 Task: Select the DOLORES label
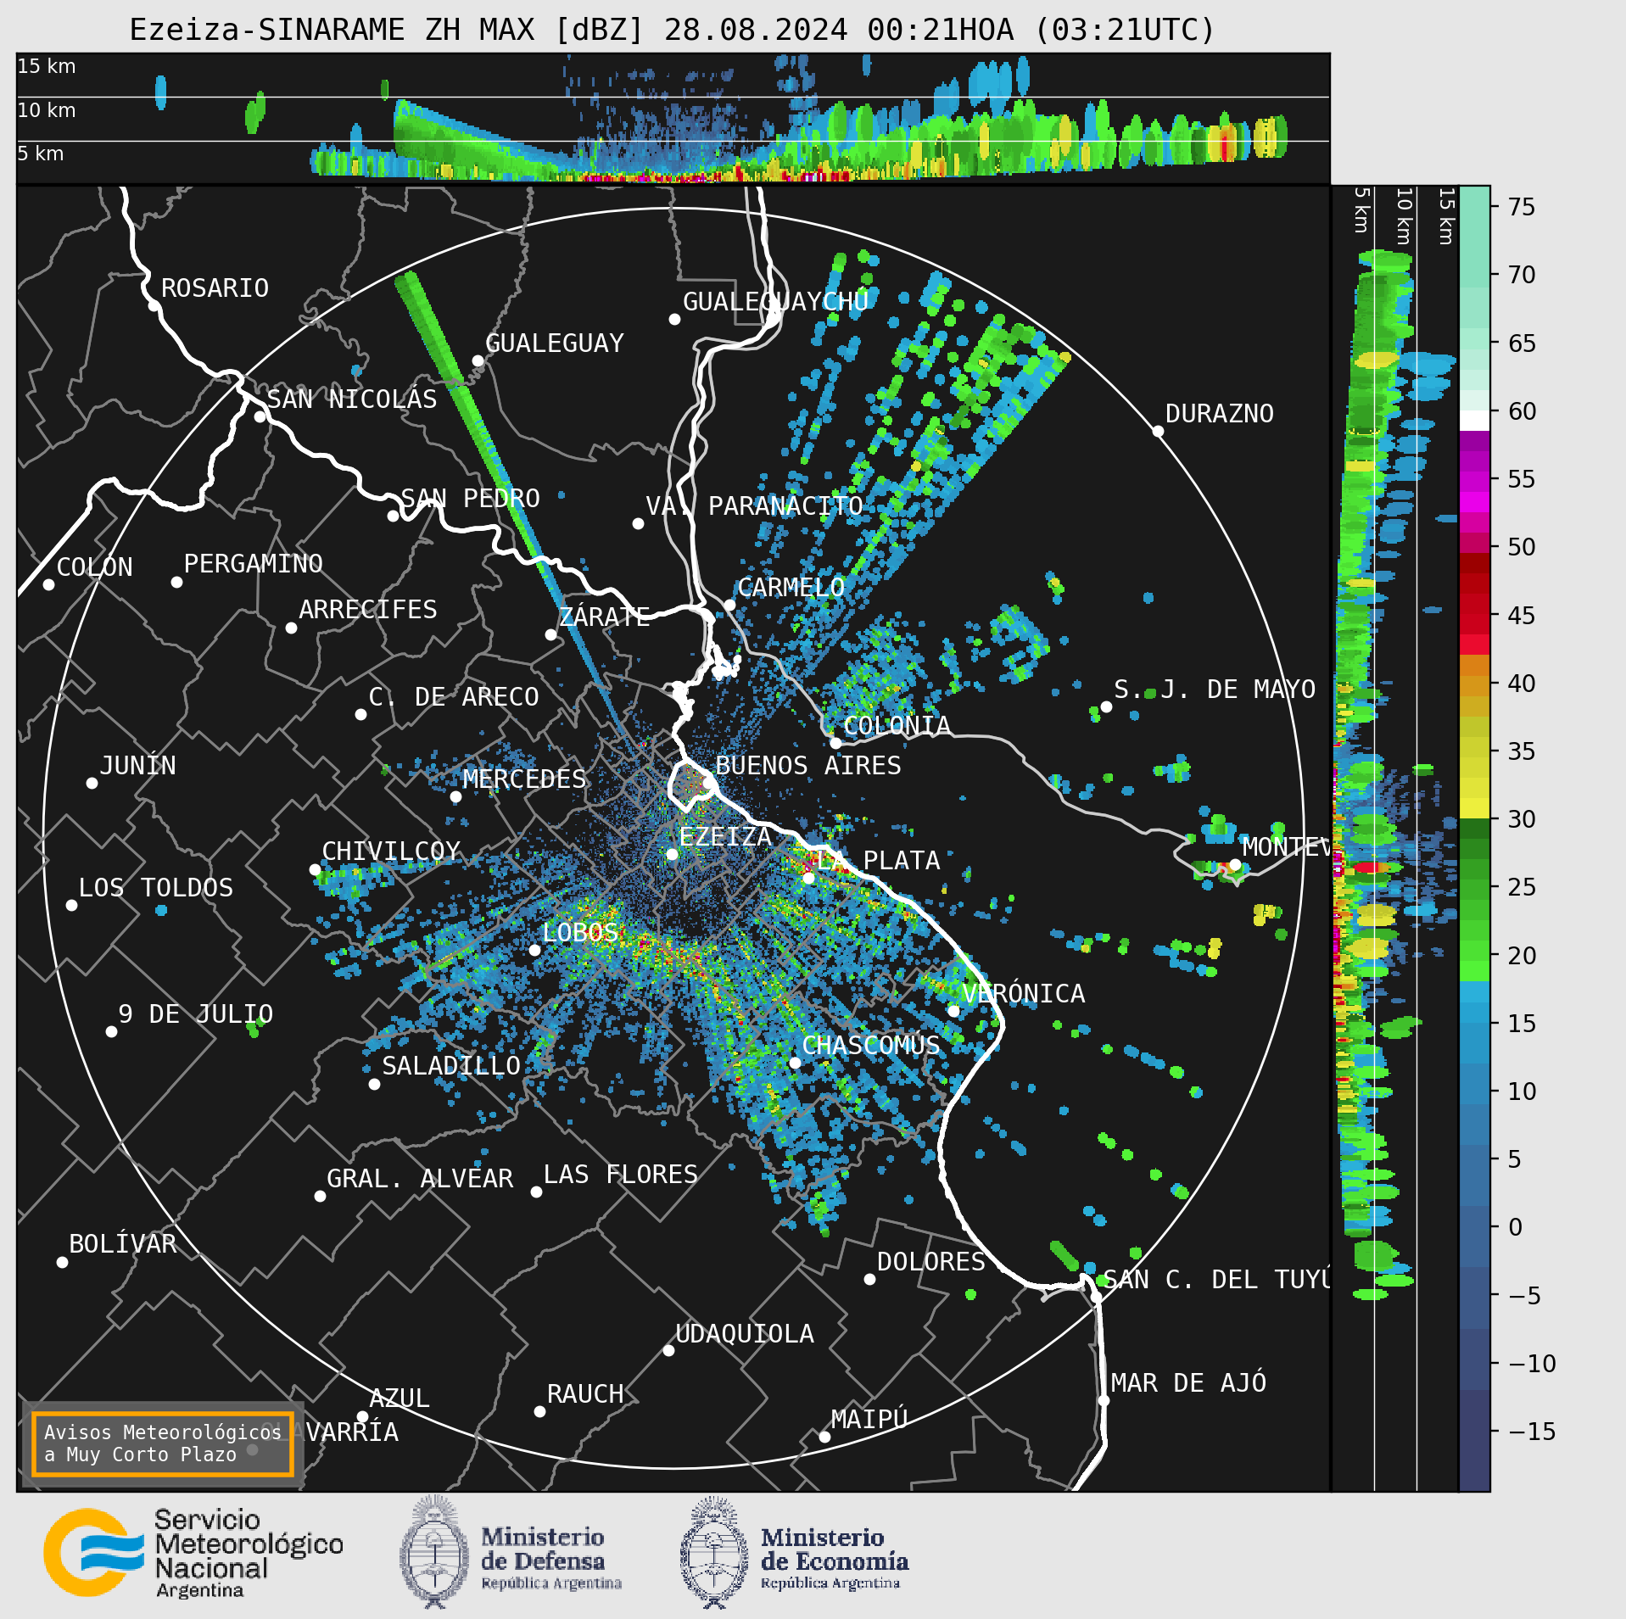click(930, 1262)
